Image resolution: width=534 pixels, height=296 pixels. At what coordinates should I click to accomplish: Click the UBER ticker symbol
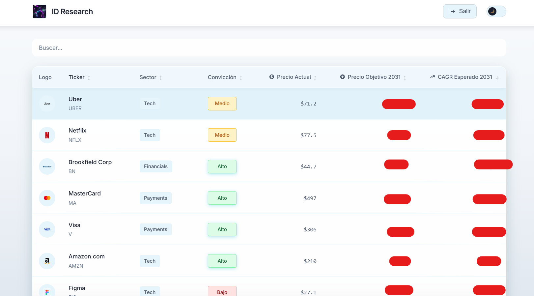point(75,108)
